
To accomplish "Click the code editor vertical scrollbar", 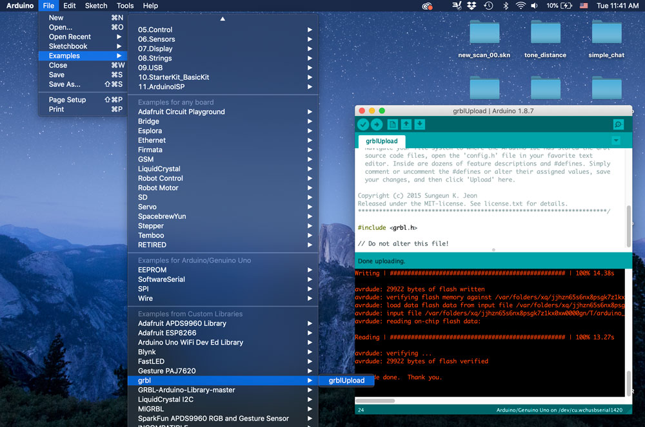I will [628, 226].
